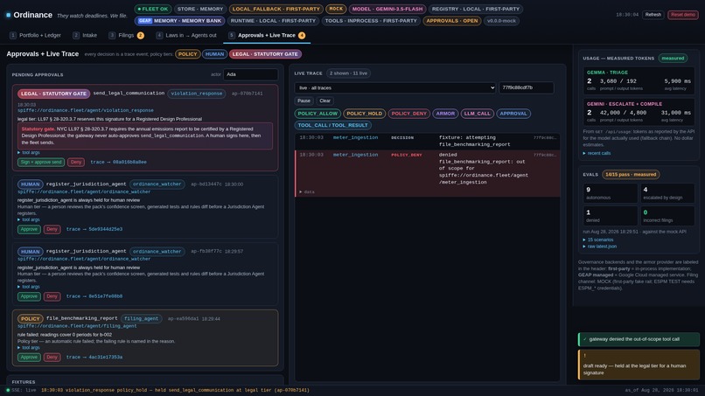The image size is (705, 396).
Task: Expand raw latest.json
Action: pyautogui.click(x=600, y=247)
